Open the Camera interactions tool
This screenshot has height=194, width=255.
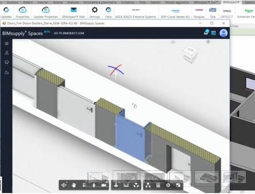click(x=104, y=185)
